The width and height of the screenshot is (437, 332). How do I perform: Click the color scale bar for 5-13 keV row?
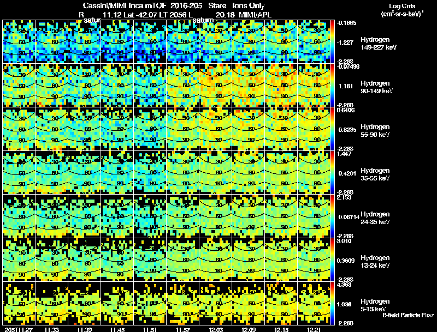click(332, 304)
